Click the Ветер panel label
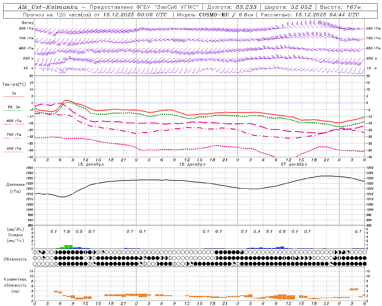 pyautogui.click(x=27, y=23)
